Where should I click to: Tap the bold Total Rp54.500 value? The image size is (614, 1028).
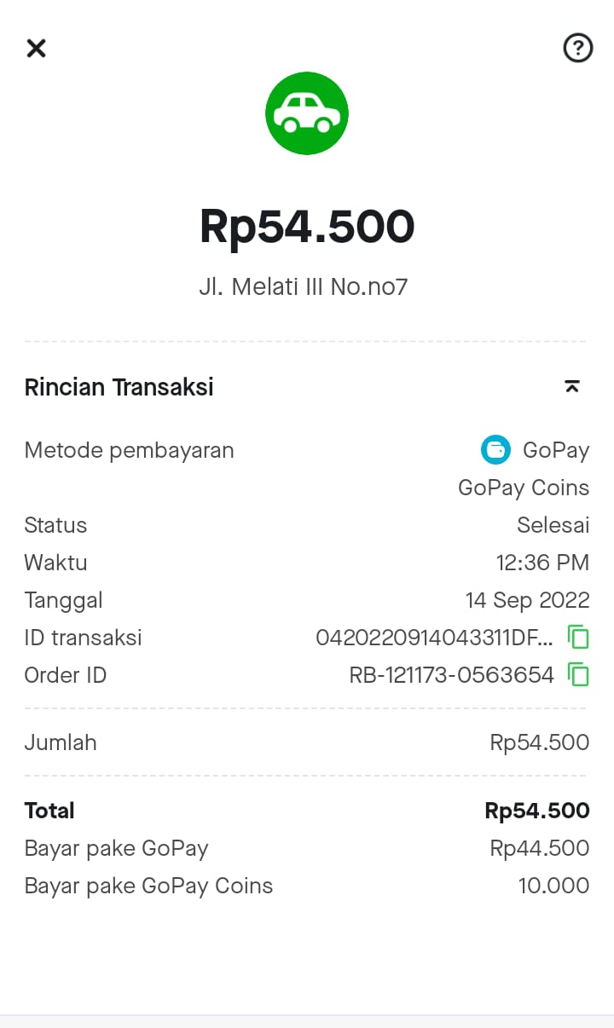(537, 811)
